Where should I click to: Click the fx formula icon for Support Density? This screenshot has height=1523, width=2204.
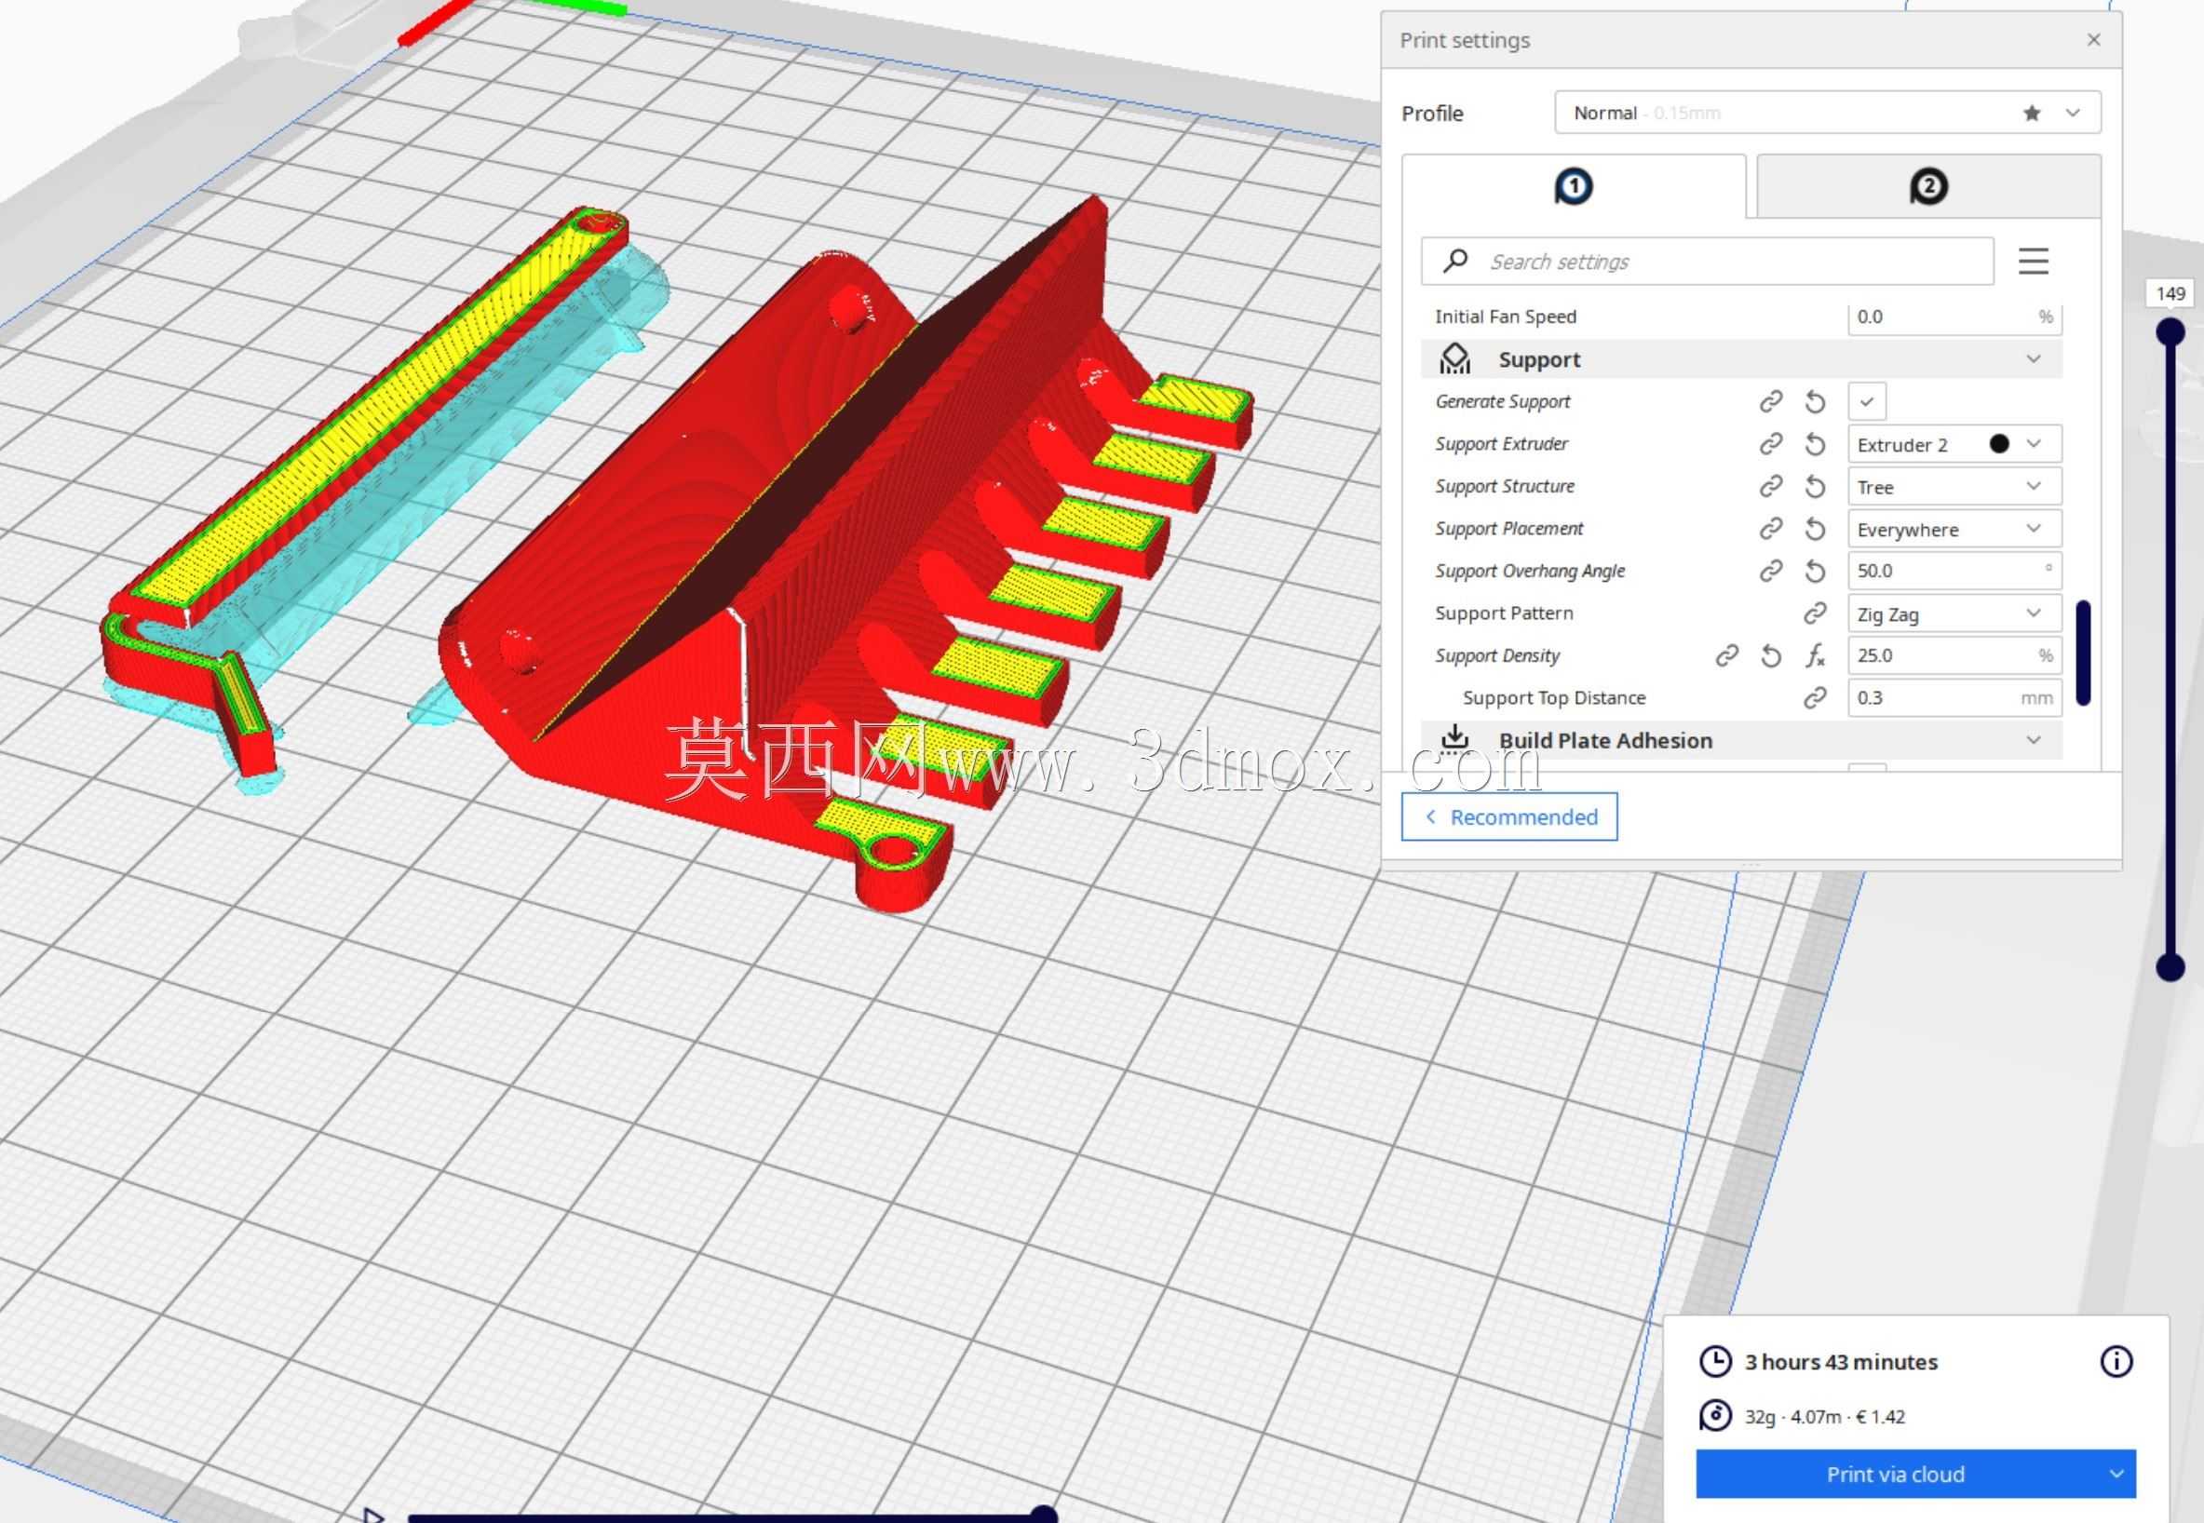pos(1815,656)
